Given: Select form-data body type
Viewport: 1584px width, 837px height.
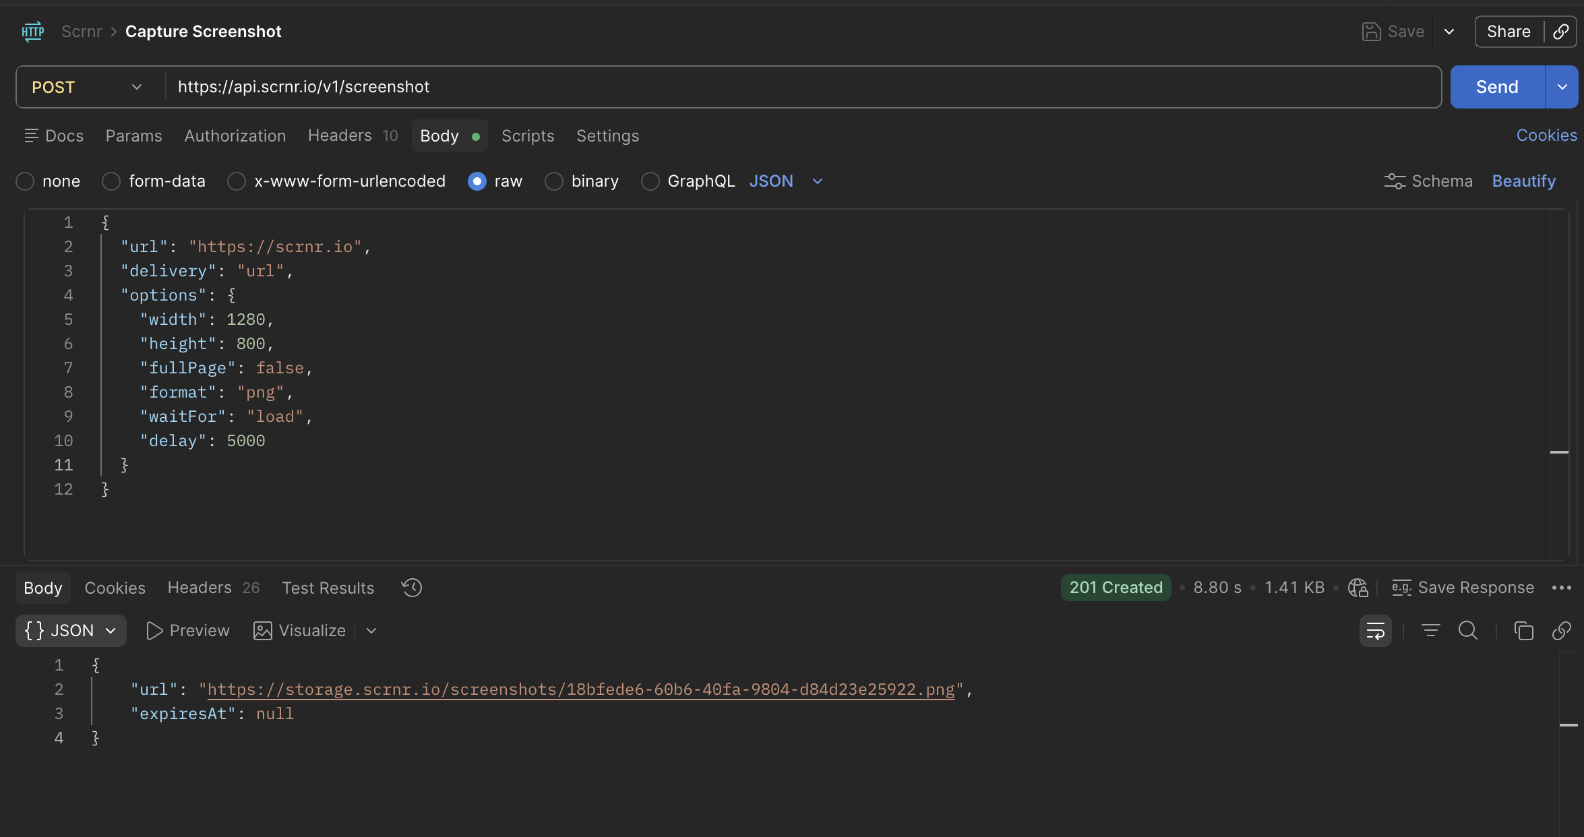Looking at the screenshot, I should click(111, 181).
